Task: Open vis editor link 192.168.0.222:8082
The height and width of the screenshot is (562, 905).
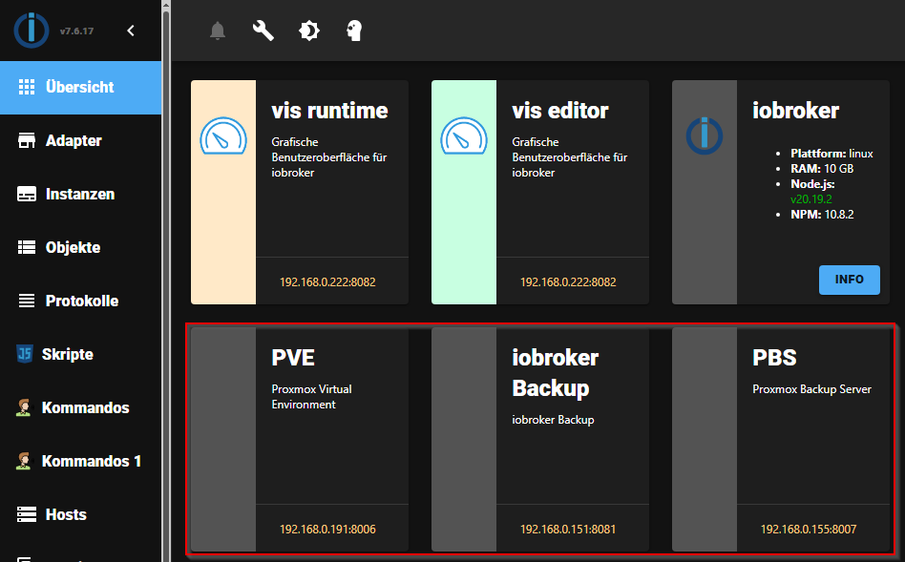Action: (x=568, y=282)
